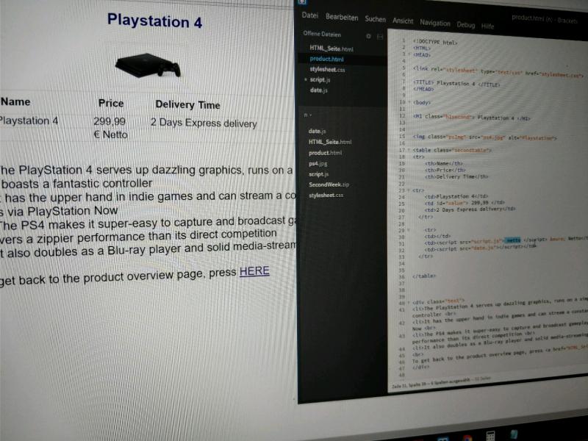Select stylesheet.css in the Offene Dateien list
The image size is (588, 441).
tap(327, 69)
